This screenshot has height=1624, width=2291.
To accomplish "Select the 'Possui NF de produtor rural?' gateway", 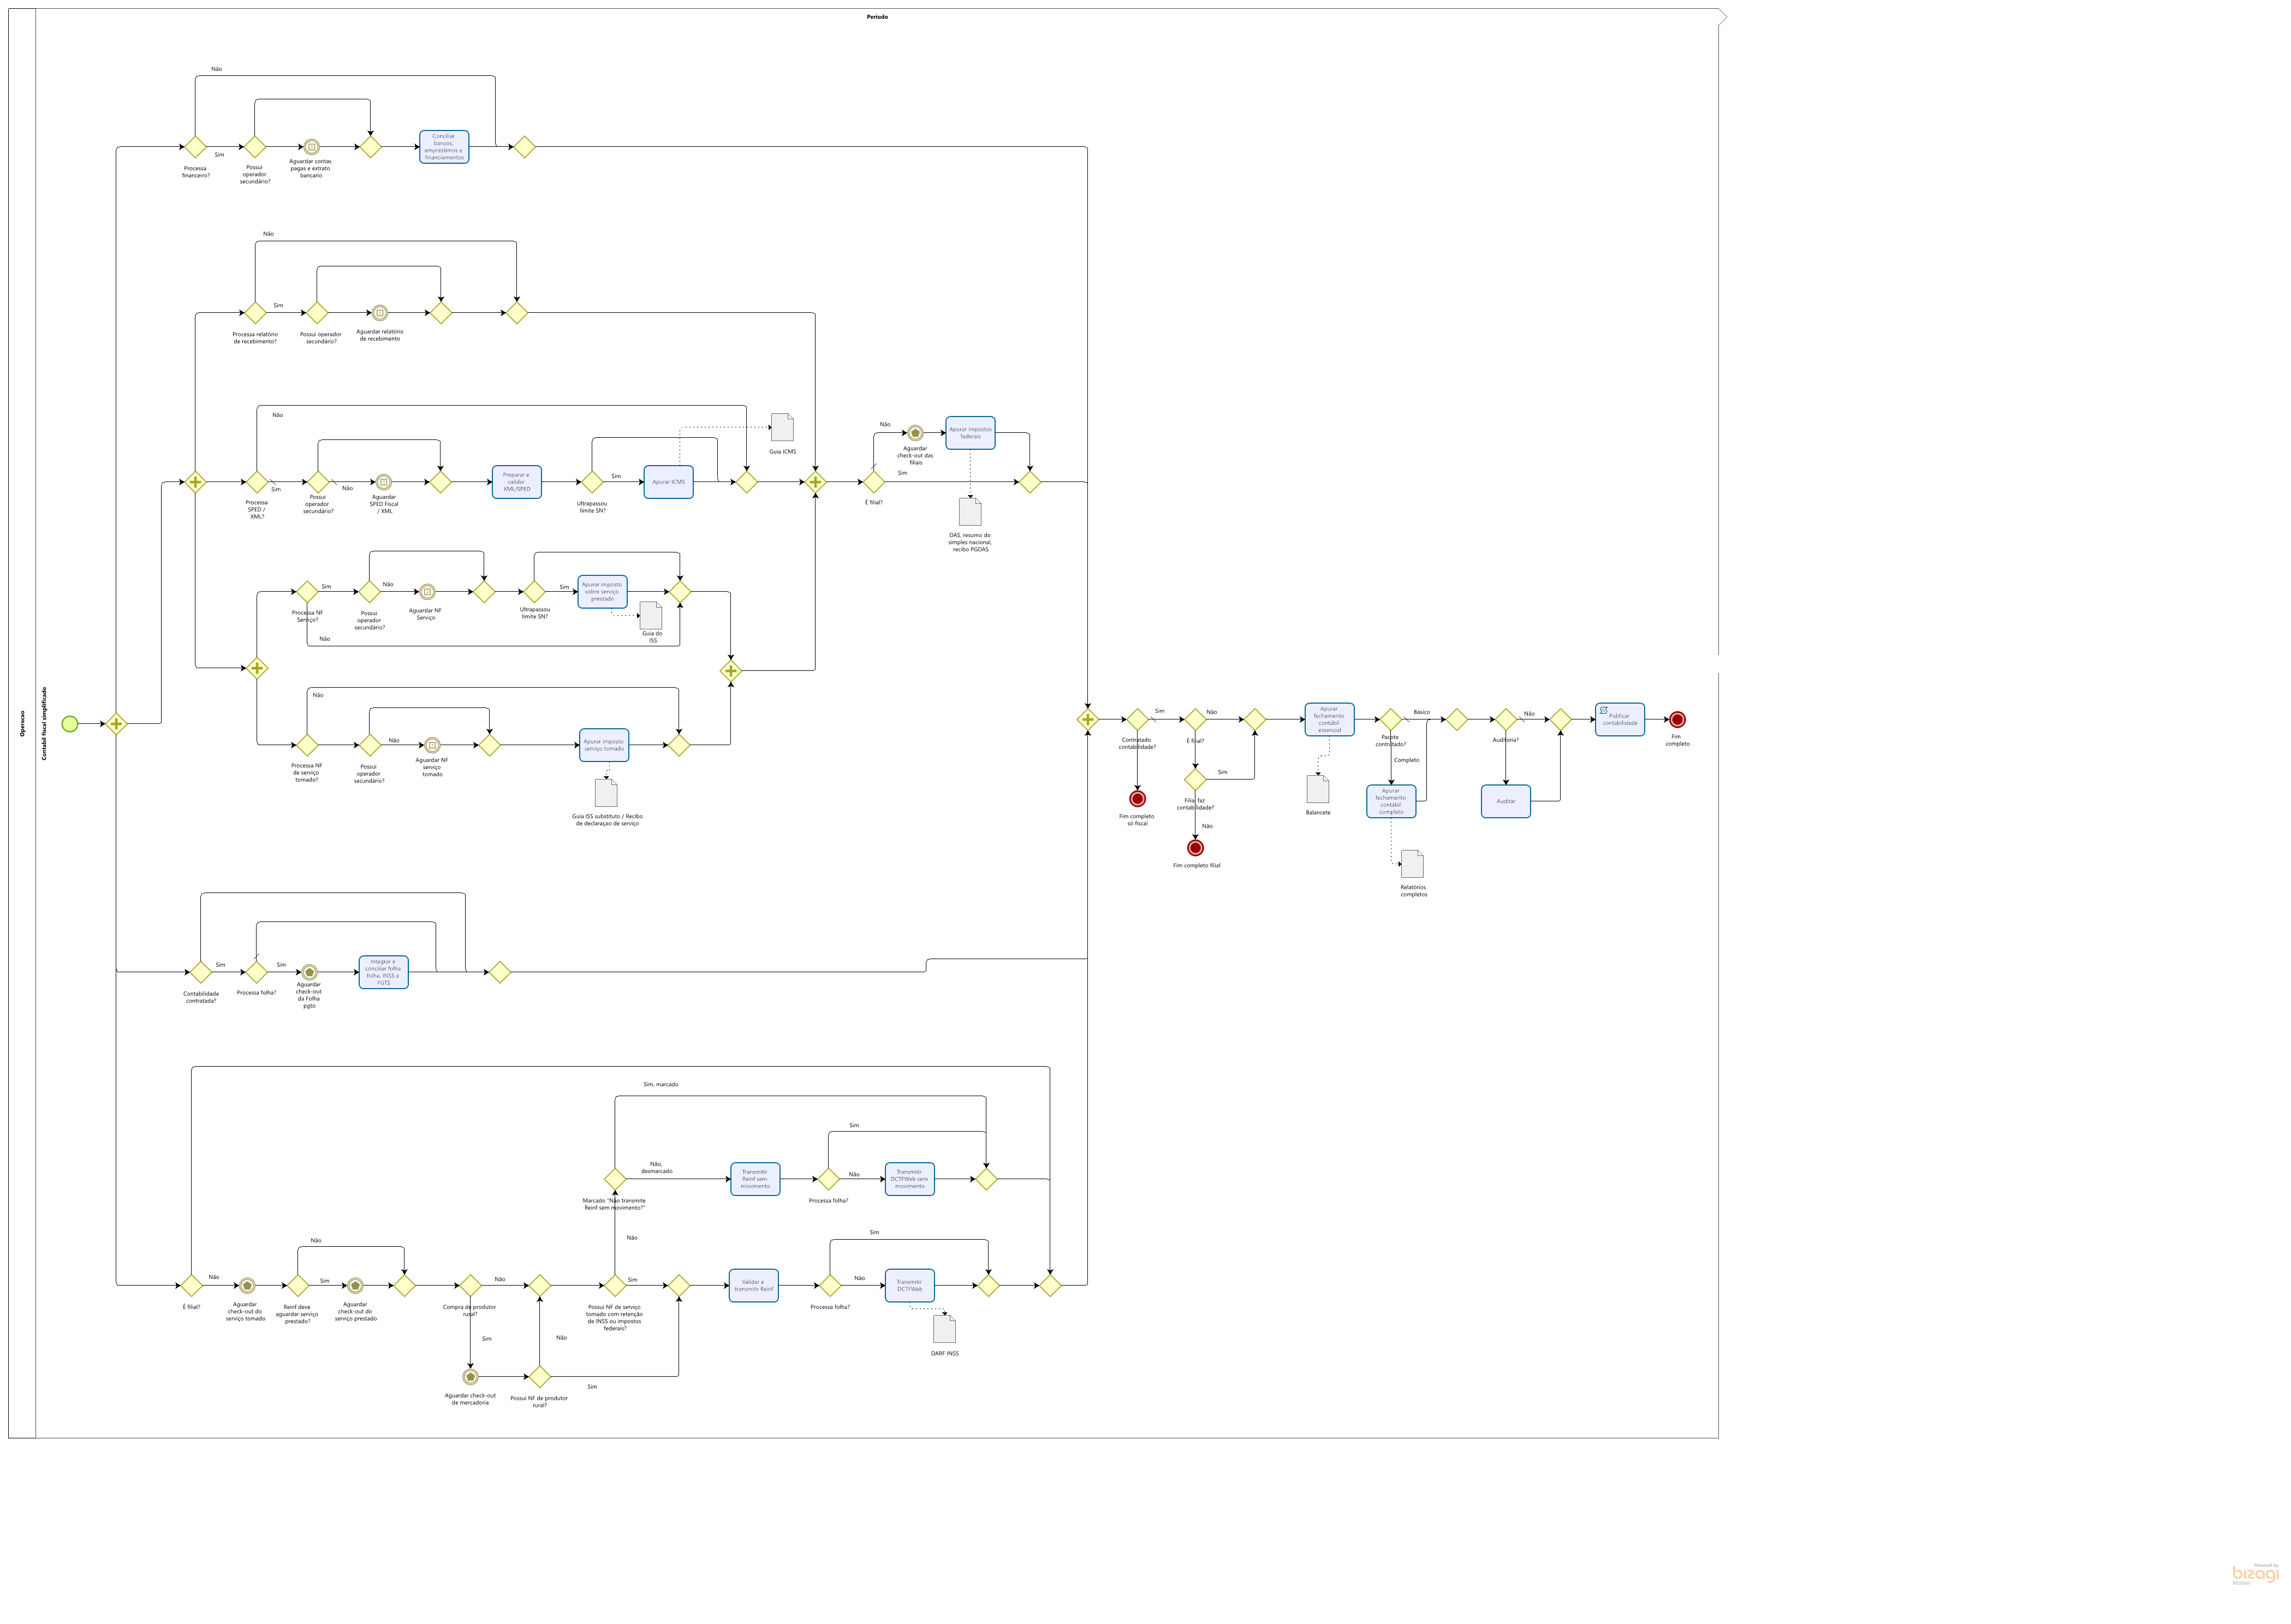I will pyautogui.click(x=539, y=1377).
